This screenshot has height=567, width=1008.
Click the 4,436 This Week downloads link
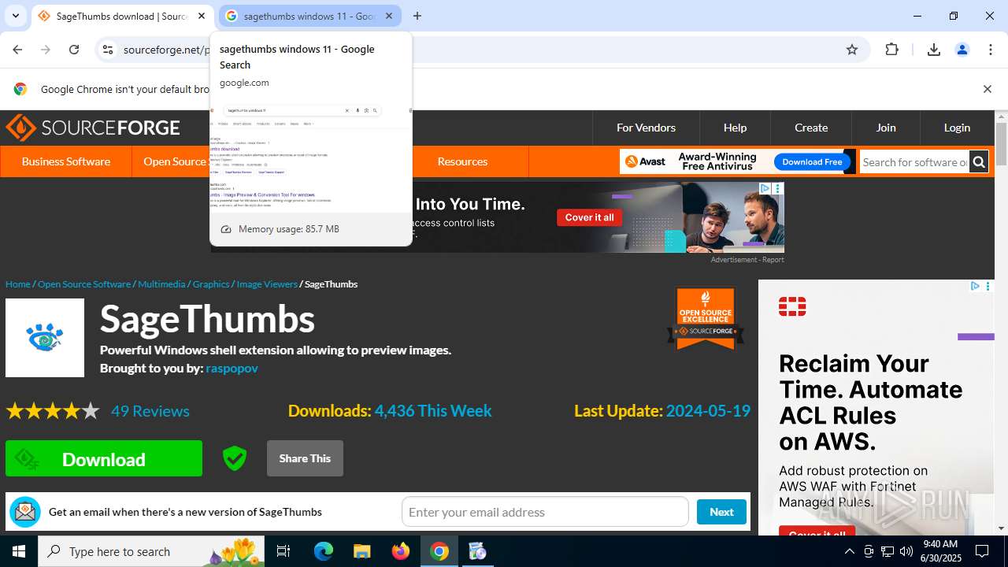433,411
